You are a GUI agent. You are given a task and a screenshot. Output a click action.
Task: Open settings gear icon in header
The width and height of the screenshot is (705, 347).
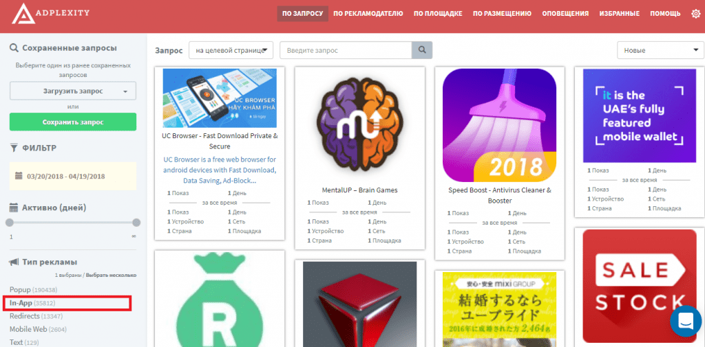coord(695,14)
